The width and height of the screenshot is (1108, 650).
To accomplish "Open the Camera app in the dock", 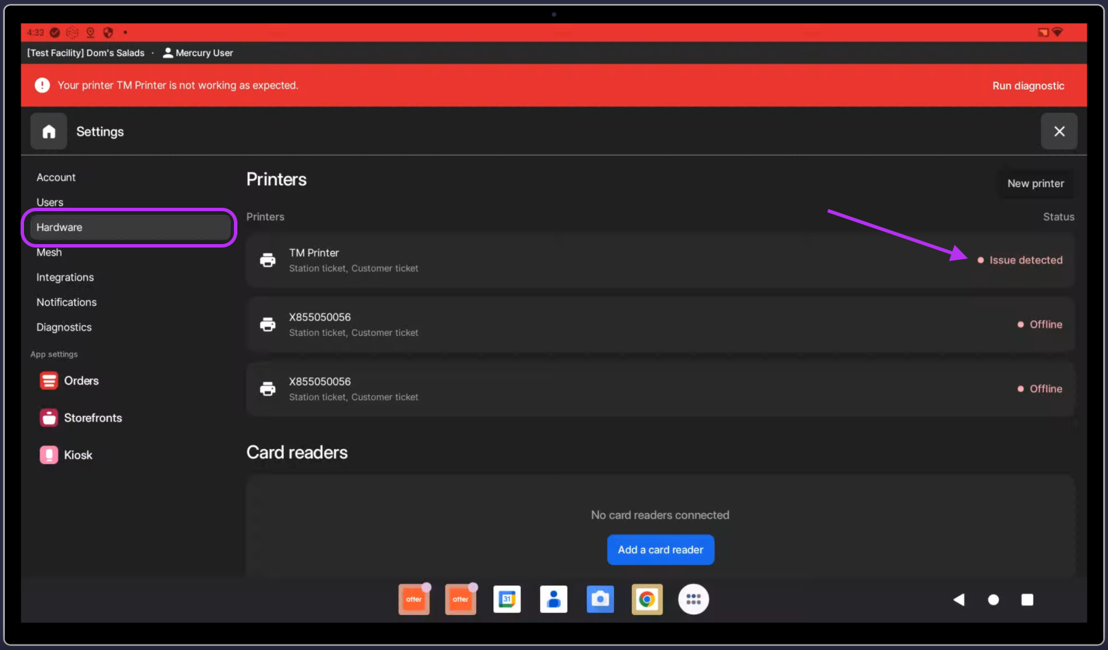I will (x=600, y=599).
